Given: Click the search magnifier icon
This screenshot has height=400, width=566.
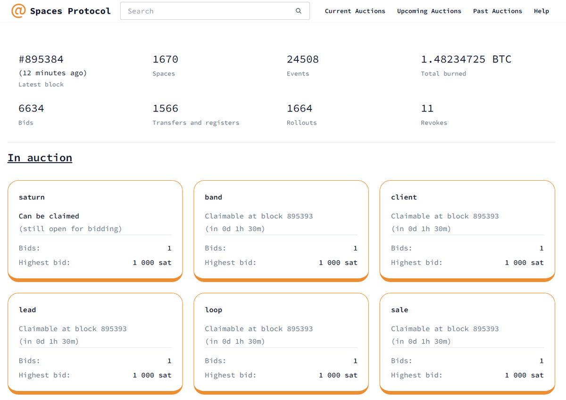Looking at the screenshot, I should click(x=299, y=10).
